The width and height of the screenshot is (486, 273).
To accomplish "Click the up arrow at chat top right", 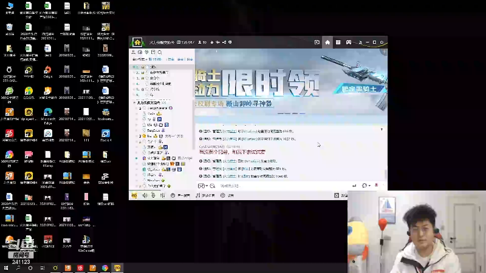I will tap(382, 129).
